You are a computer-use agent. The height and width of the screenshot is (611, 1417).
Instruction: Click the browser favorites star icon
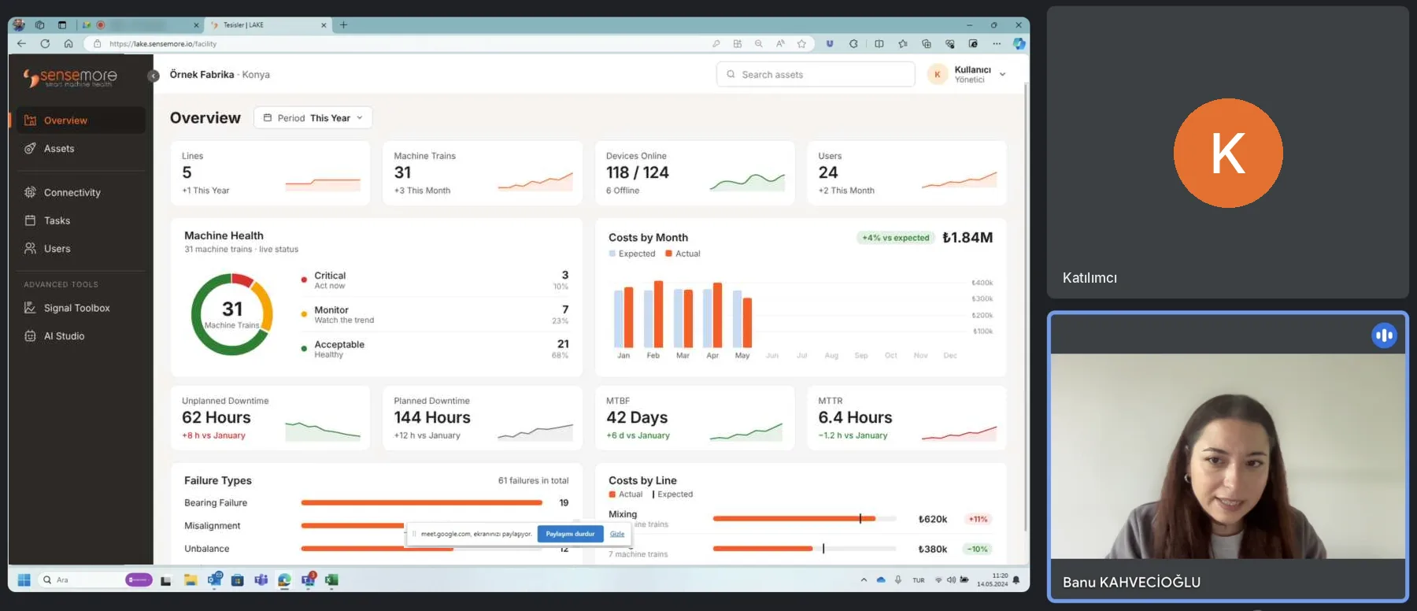tap(801, 44)
